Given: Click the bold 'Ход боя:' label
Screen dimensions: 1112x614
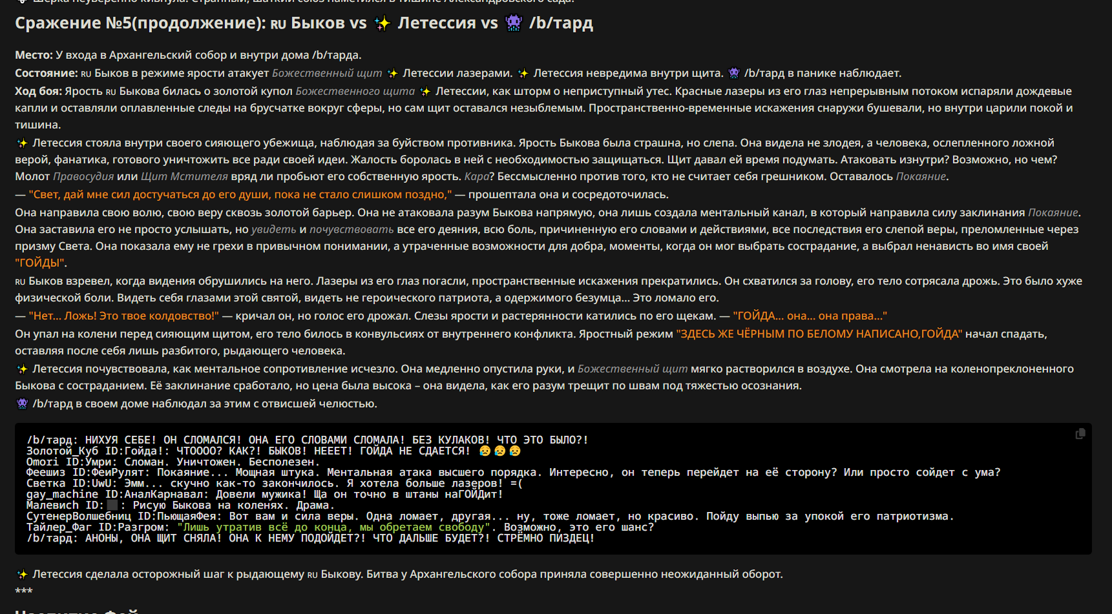Looking at the screenshot, I should (38, 91).
